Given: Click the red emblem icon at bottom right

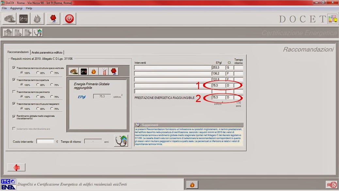Looking at the screenshot, I should click(331, 185).
